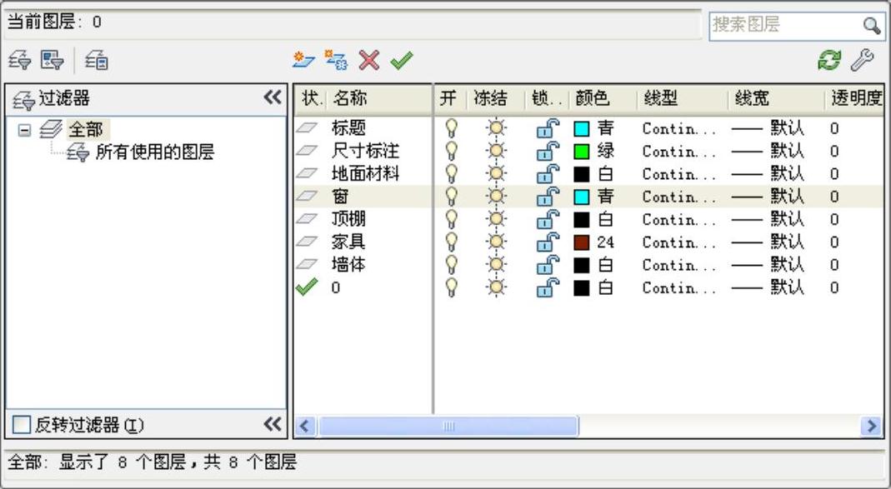Lock the 墙体 layer padlock

pyautogui.click(x=546, y=265)
